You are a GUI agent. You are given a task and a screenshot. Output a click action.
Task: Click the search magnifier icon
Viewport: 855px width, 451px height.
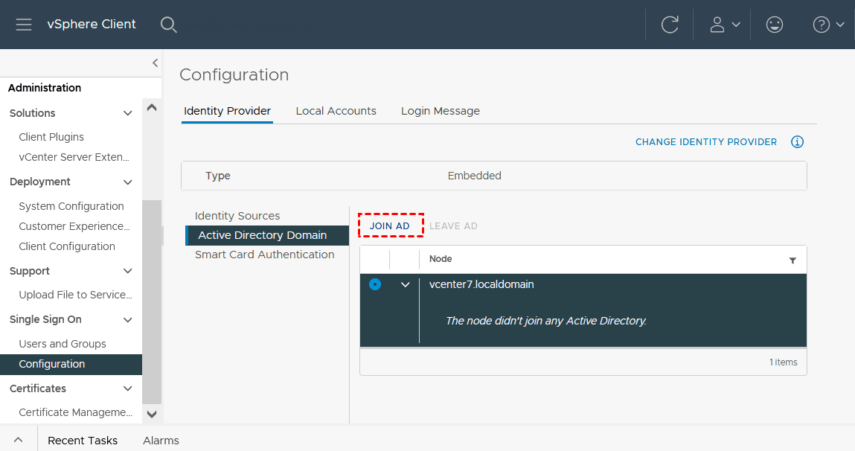[169, 25]
